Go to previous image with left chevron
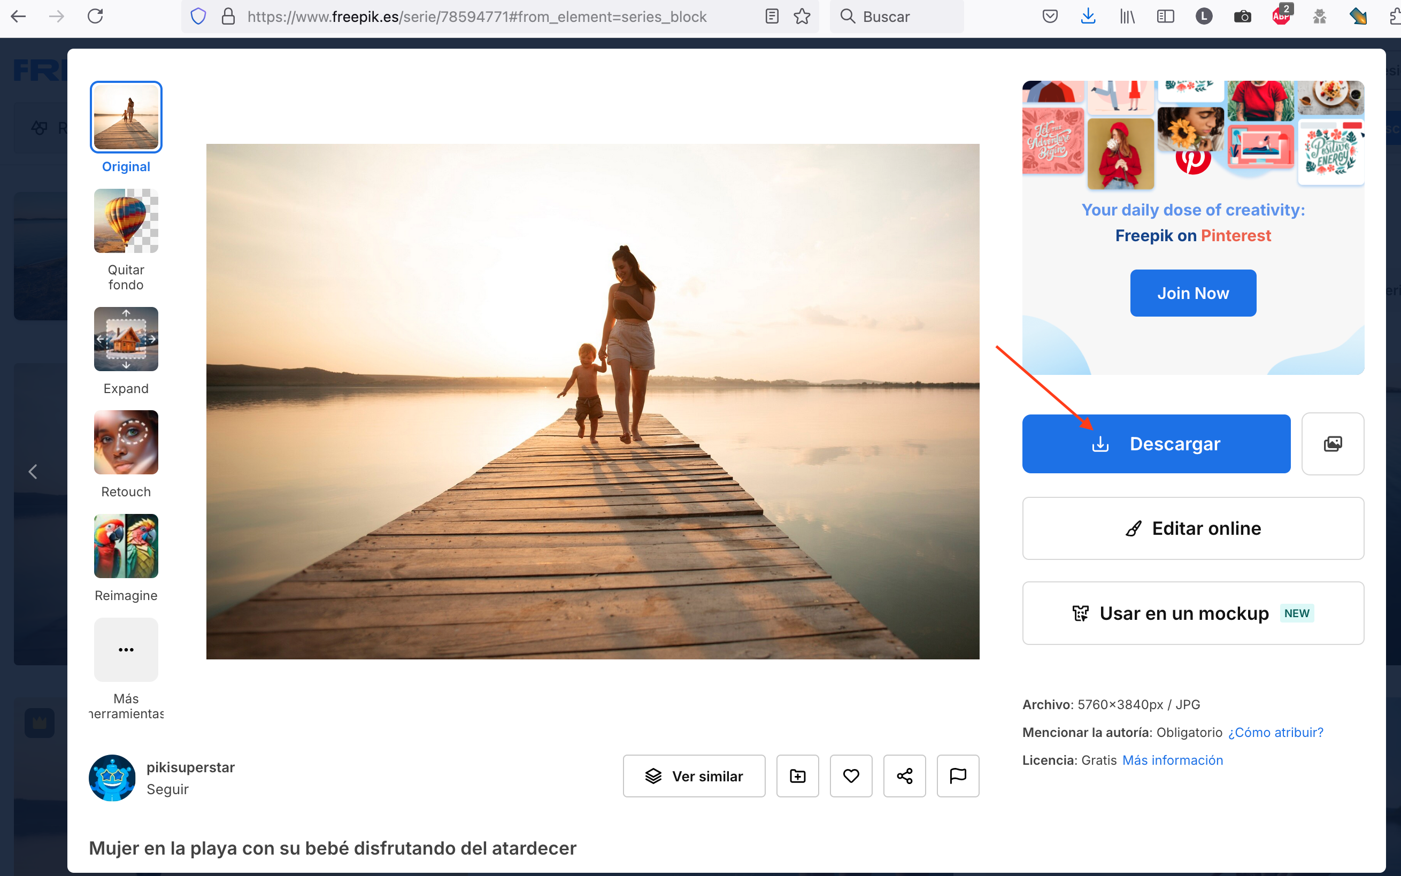This screenshot has width=1401, height=876. click(33, 472)
